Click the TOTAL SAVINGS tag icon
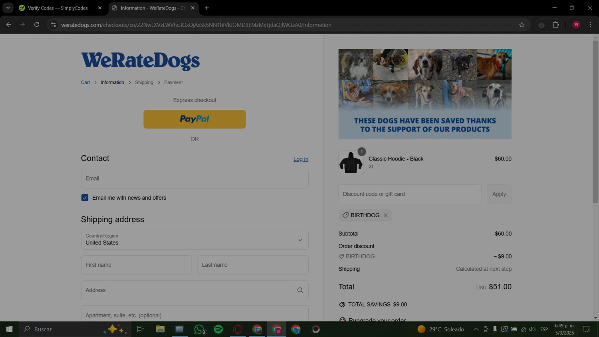Viewport: 599px width, 337px height. click(342, 305)
